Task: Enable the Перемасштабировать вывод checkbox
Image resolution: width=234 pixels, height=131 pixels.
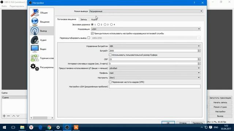Action: [x=88, y=38]
